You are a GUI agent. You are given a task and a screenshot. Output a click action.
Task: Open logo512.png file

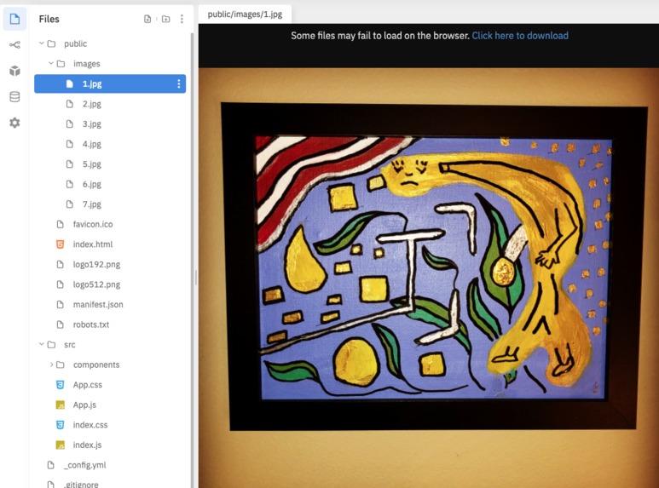click(x=96, y=284)
